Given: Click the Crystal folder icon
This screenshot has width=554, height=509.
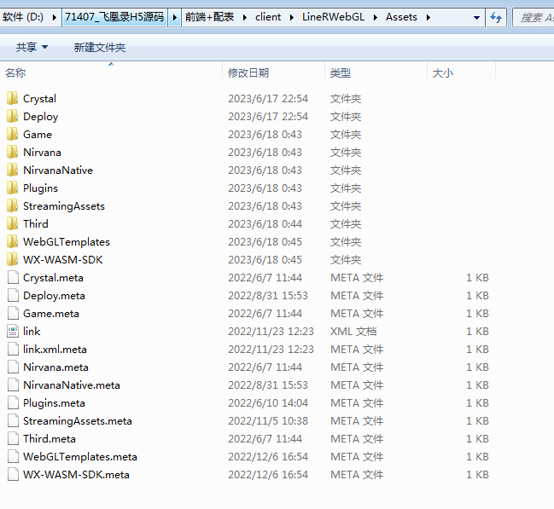Looking at the screenshot, I should pyautogui.click(x=12, y=99).
